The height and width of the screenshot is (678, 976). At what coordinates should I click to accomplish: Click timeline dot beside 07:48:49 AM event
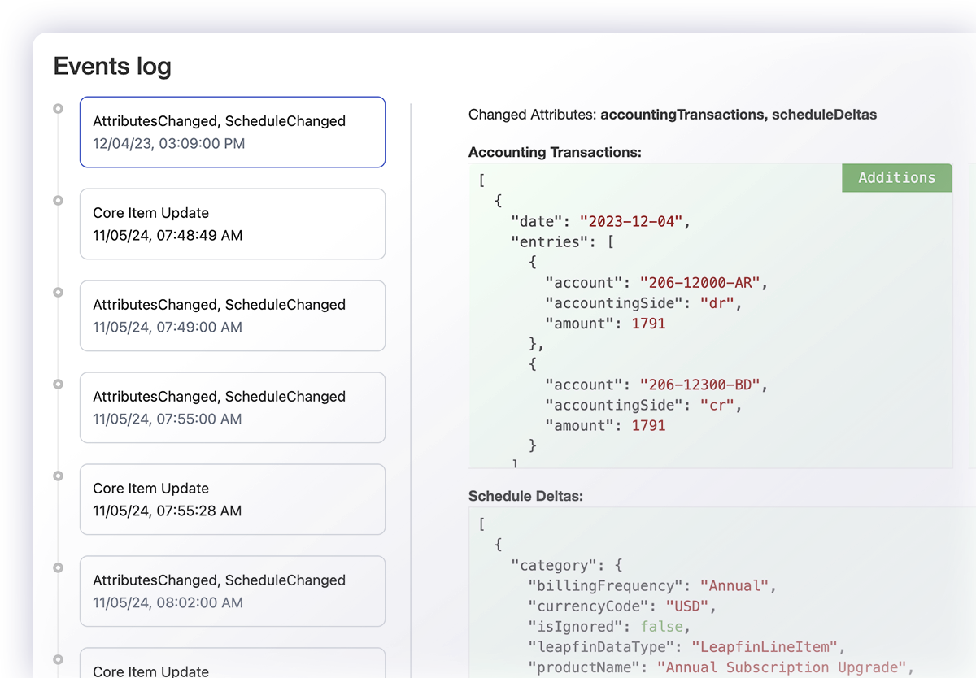point(58,200)
